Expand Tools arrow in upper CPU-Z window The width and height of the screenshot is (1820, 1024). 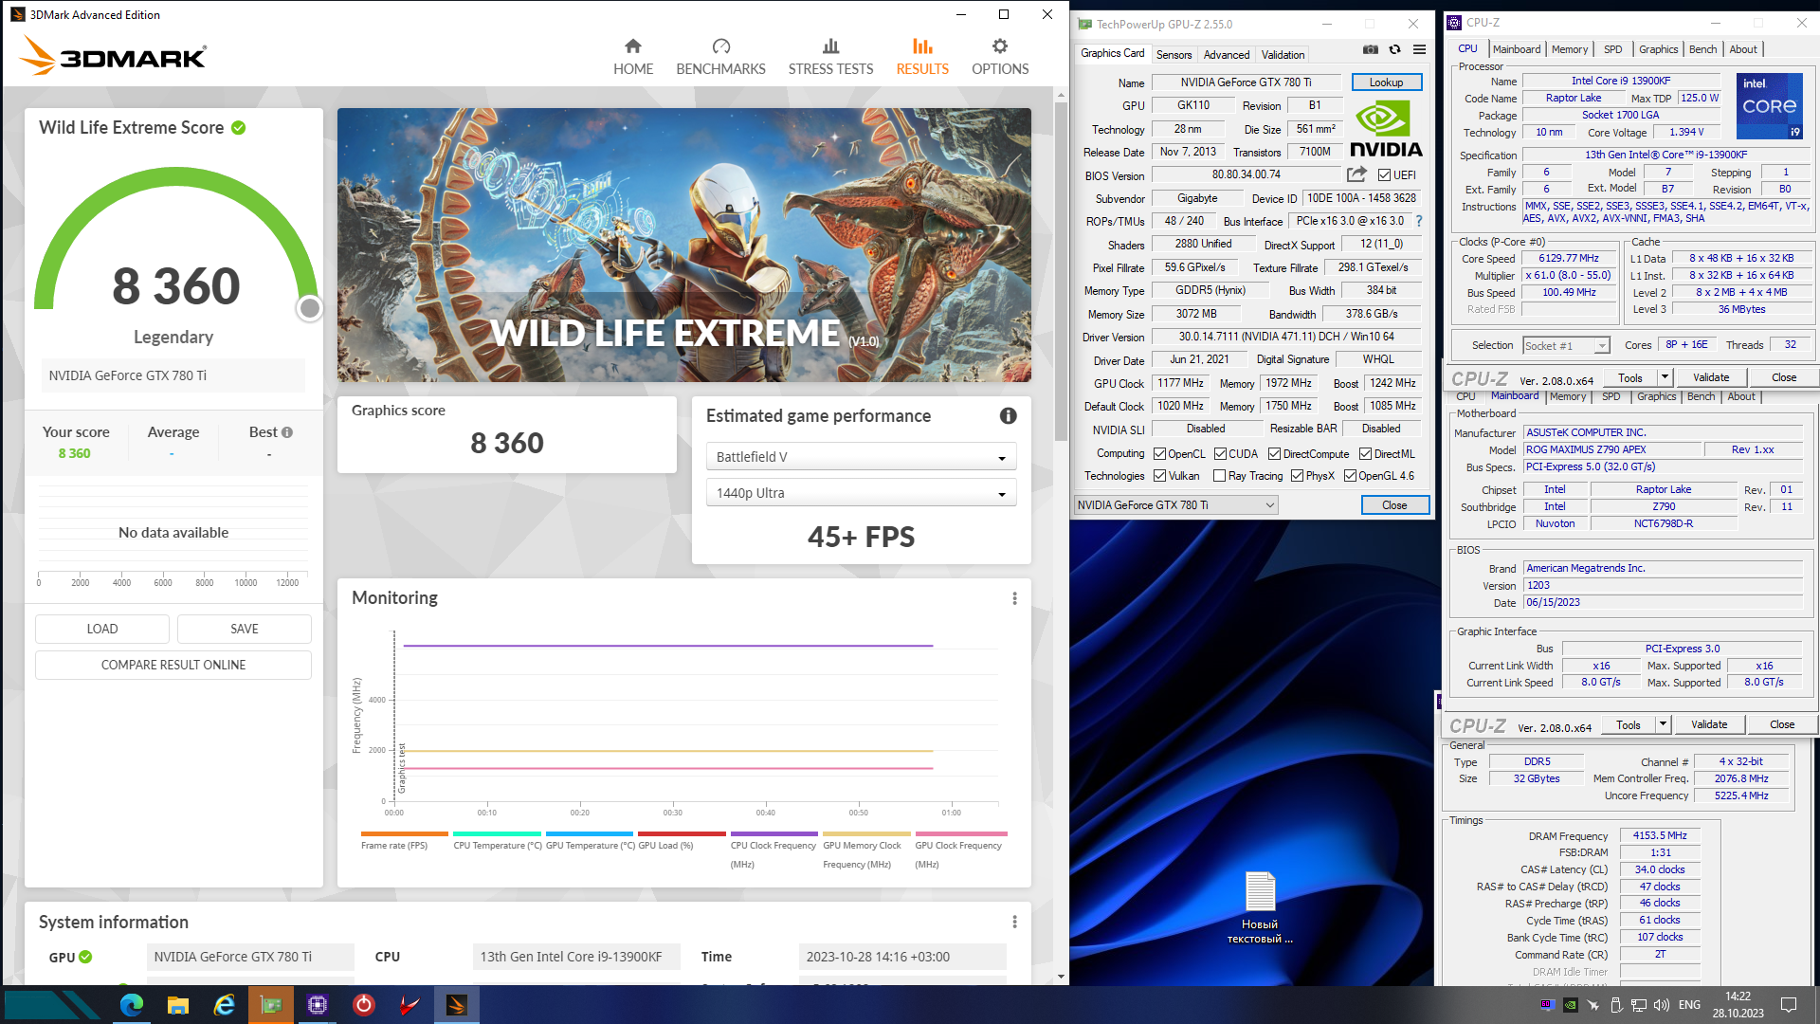click(x=1665, y=377)
